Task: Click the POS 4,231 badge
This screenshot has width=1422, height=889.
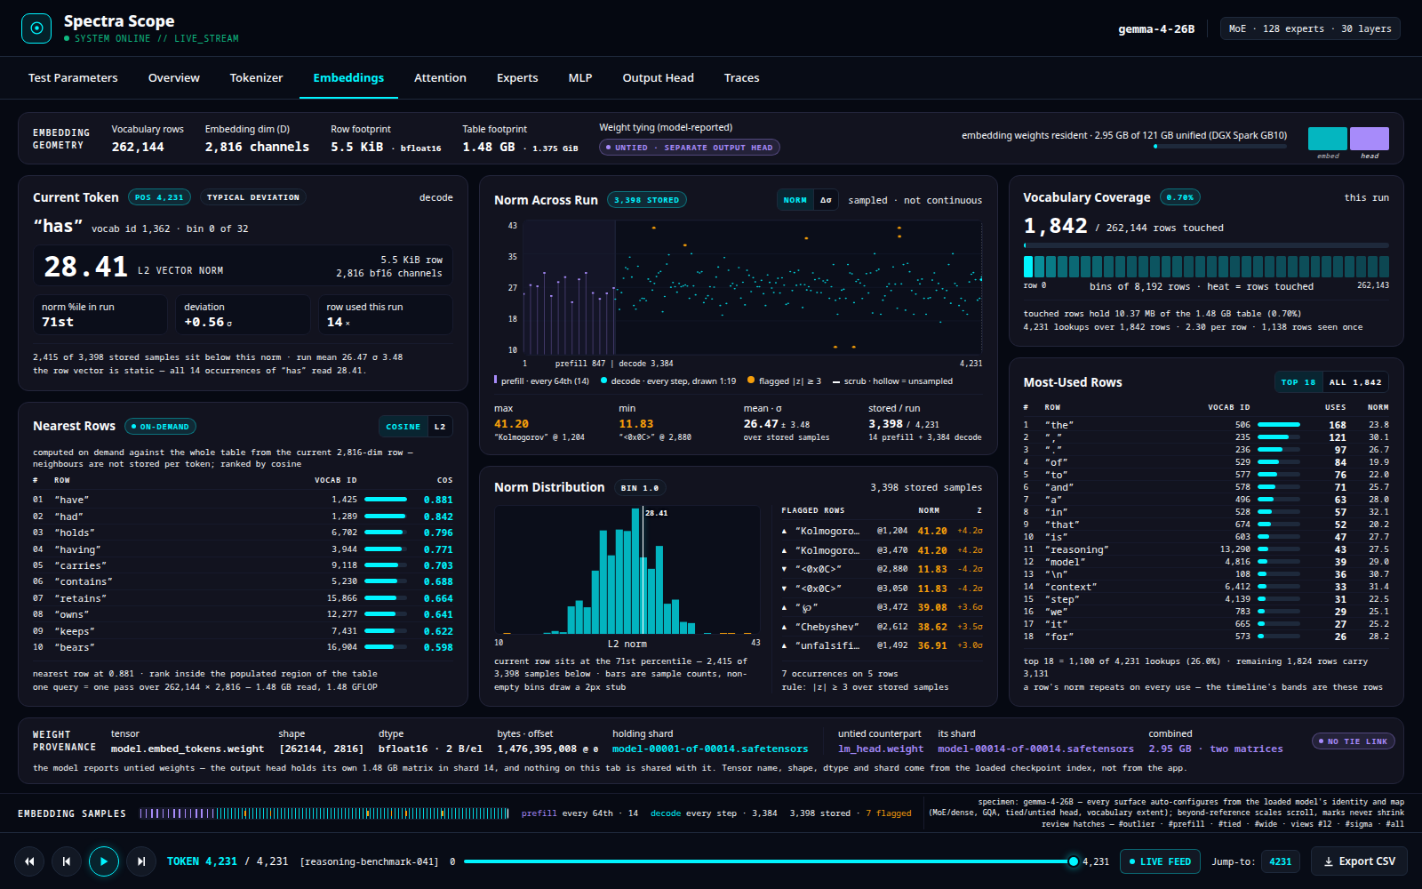Action: 158,197
